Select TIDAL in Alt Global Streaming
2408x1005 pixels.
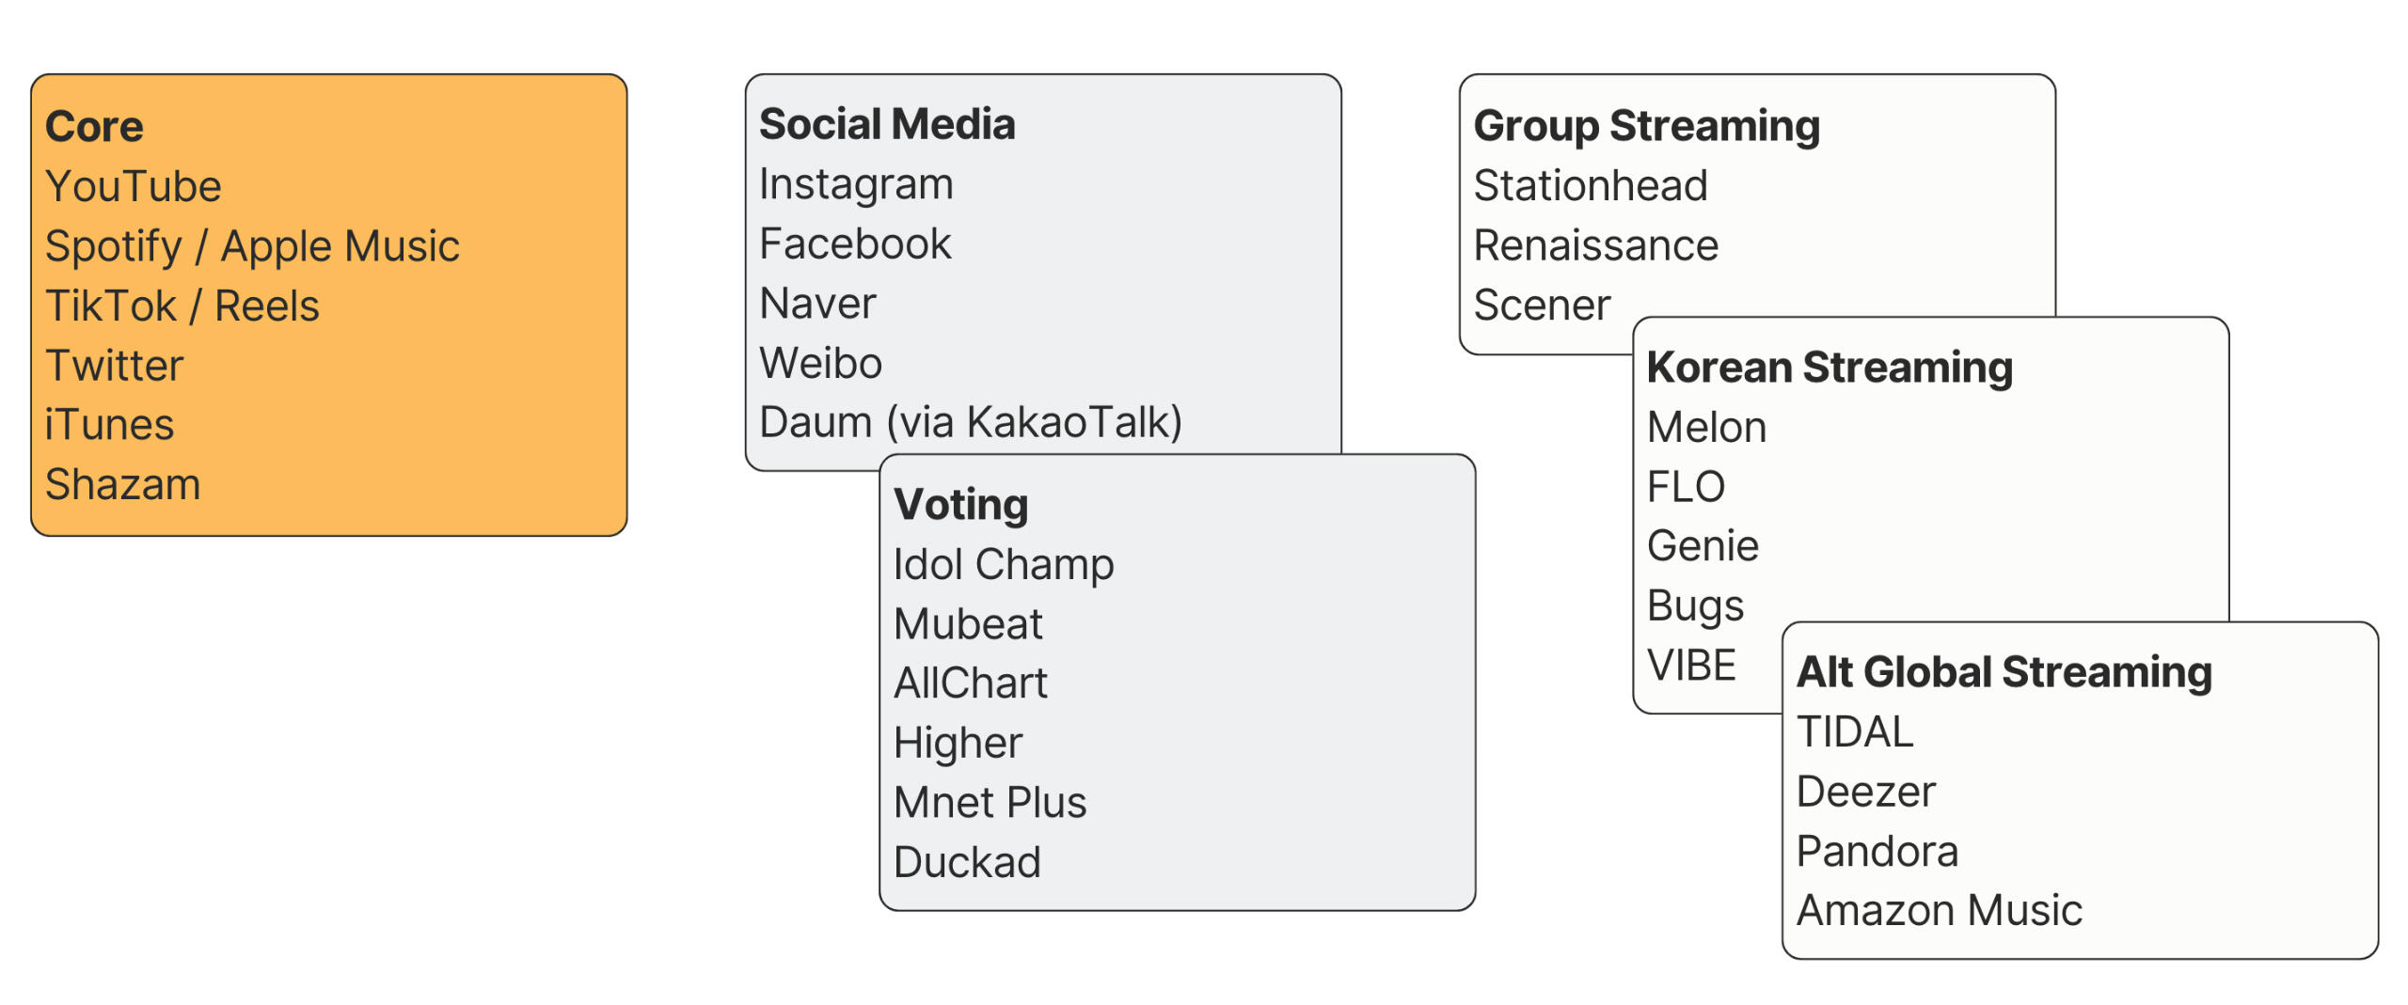[x=1854, y=732]
